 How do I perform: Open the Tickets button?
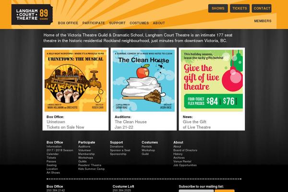click(x=240, y=9)
